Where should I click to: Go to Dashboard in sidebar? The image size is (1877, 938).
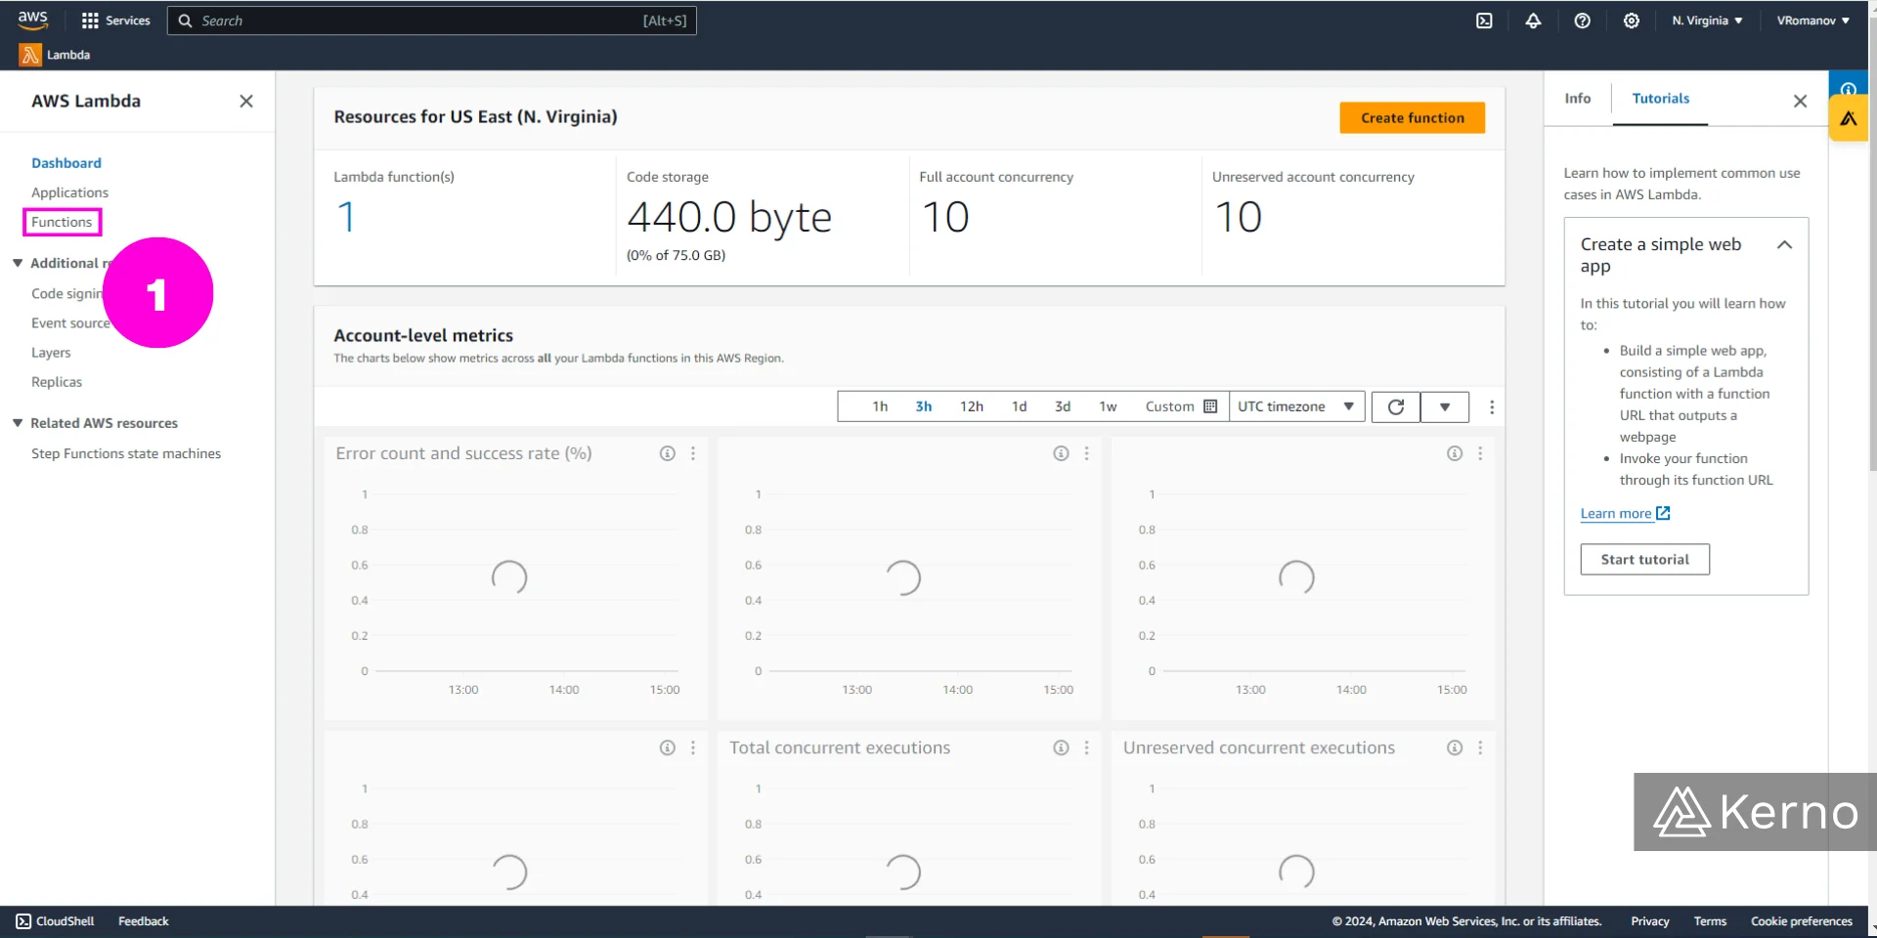[66, 163]
